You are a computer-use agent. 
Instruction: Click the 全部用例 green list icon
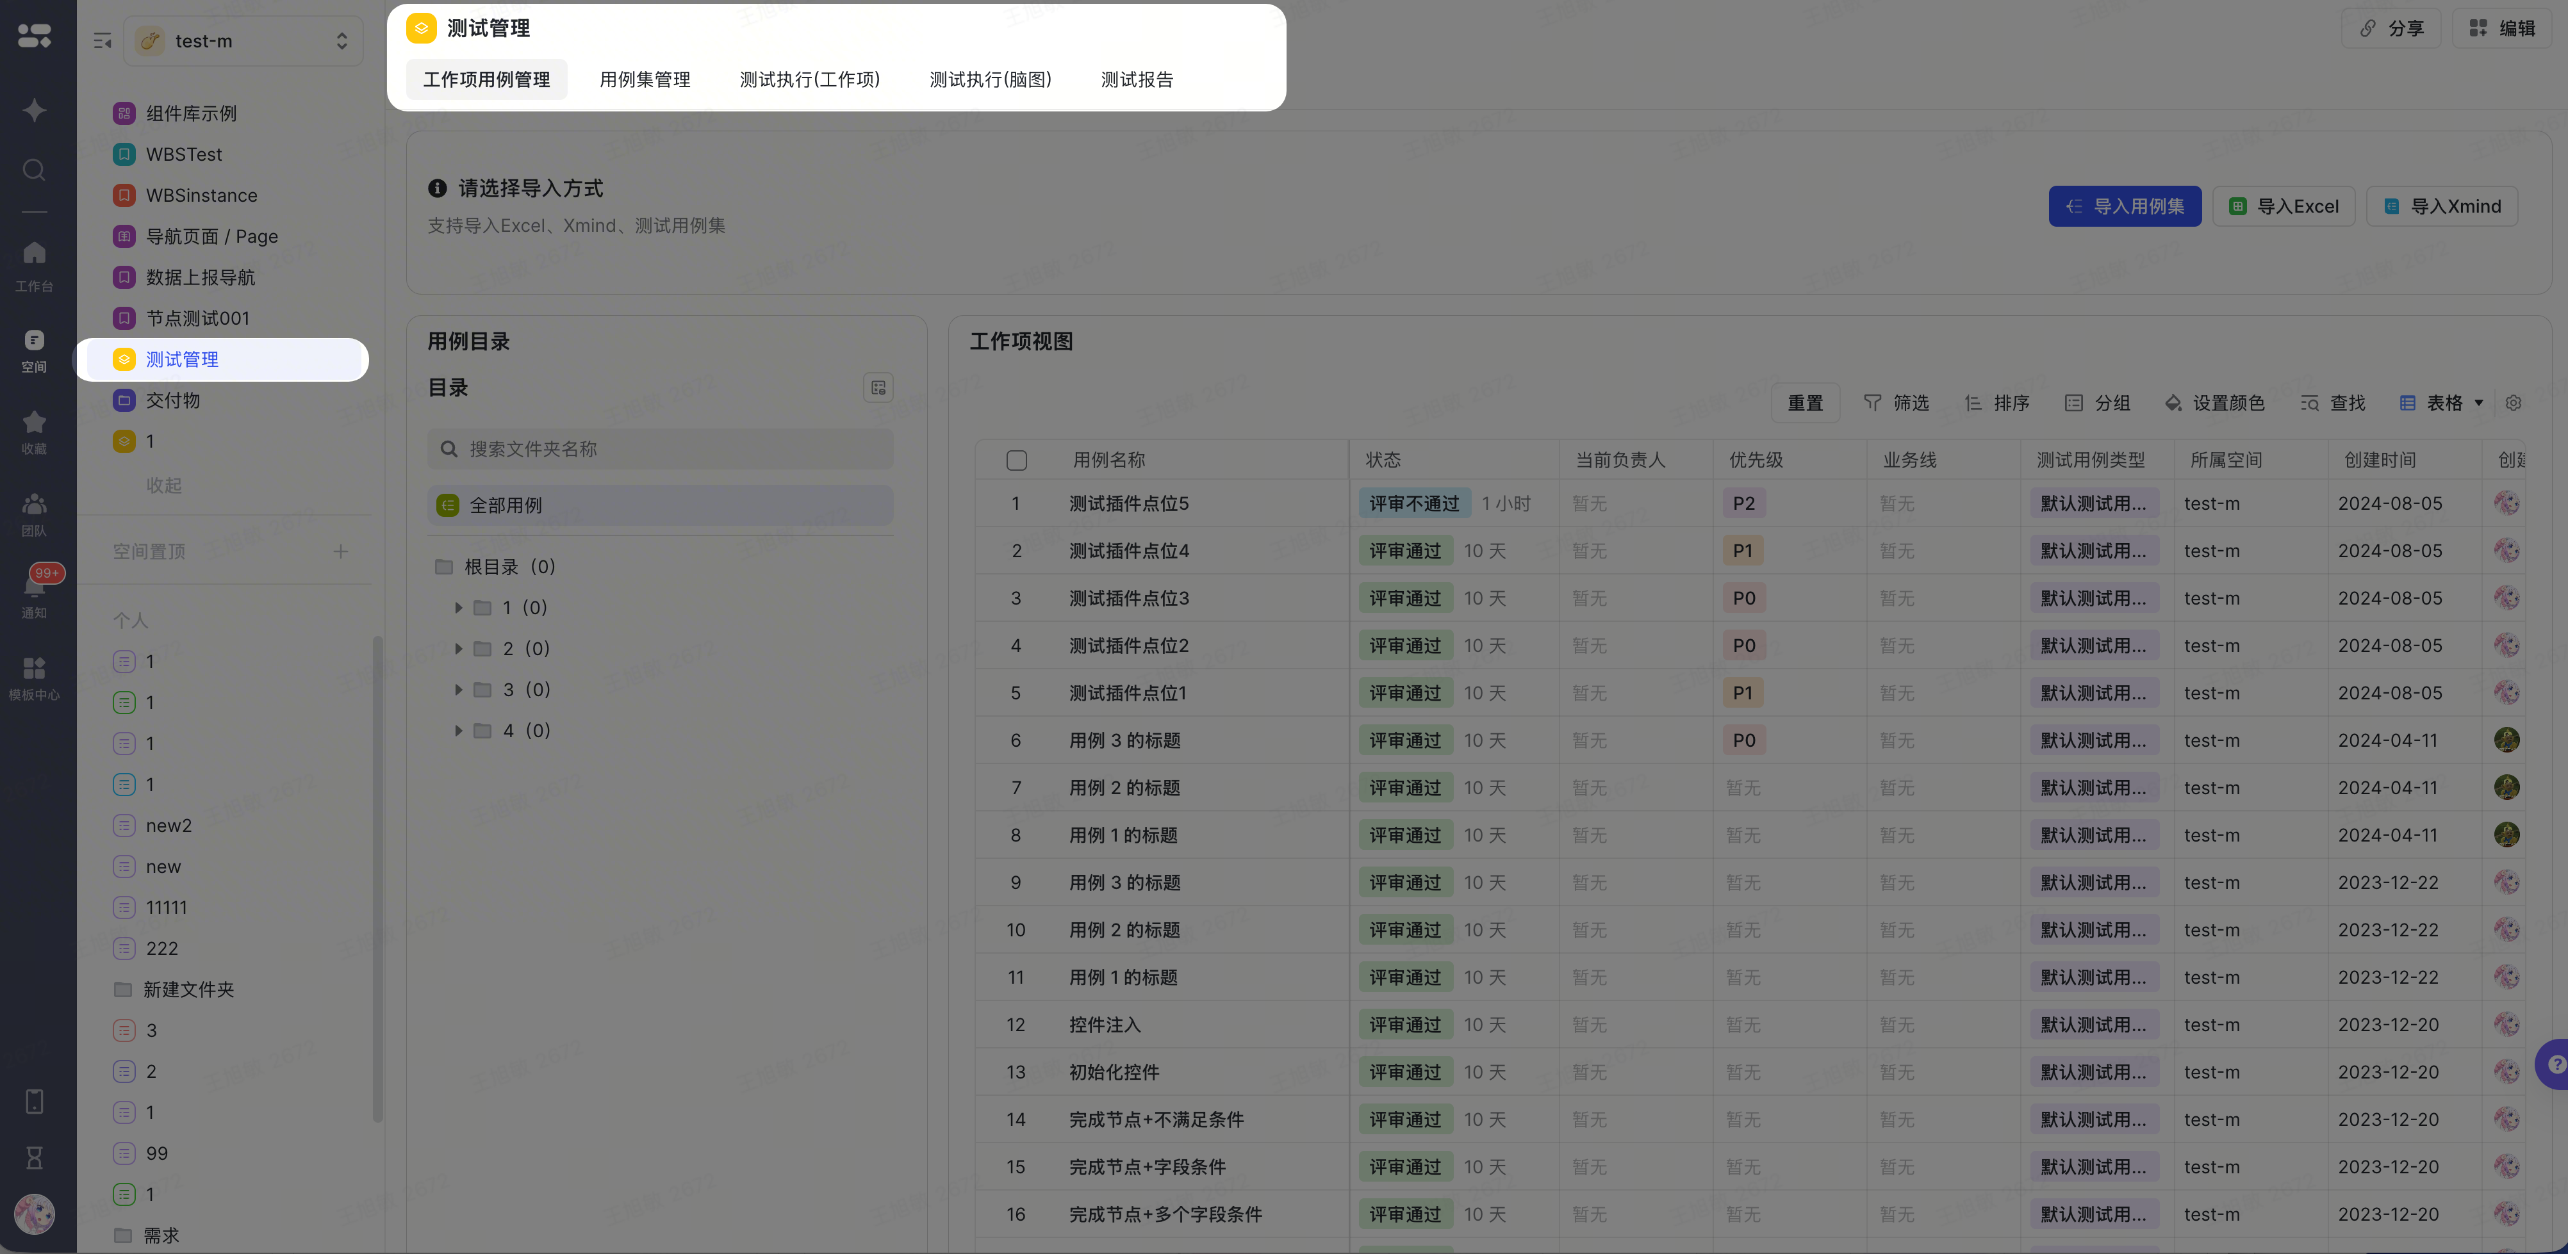coord(448,505)
